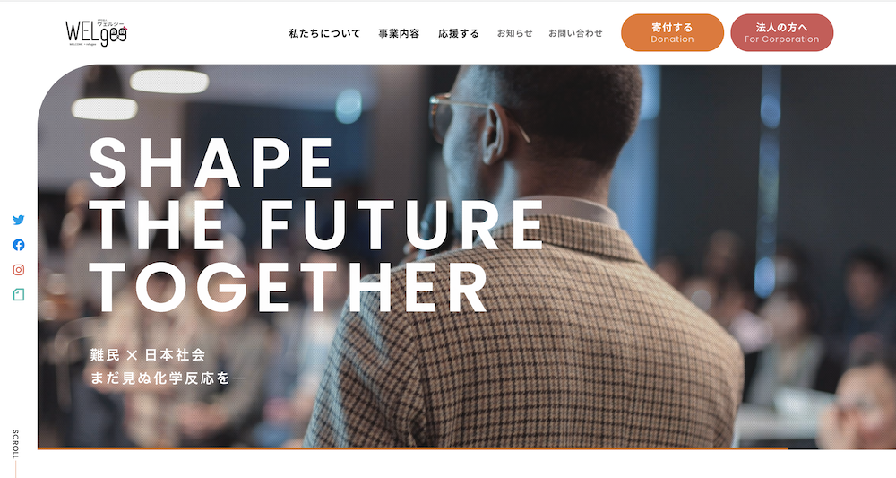This screenshot has width=896, height=478.
Task: Open 私たちについて menu item
Action: click(x=324, y=33)
